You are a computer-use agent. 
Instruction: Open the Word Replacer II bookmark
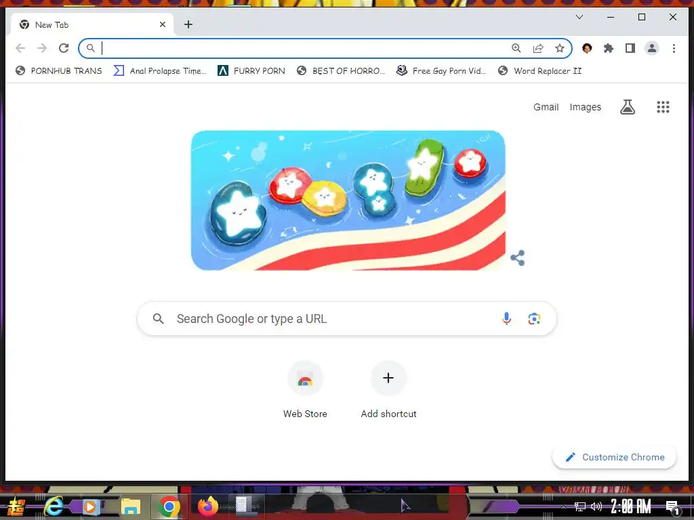point(539,70)
